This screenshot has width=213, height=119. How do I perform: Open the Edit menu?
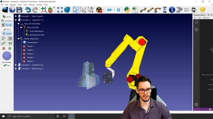coord(7,5)
